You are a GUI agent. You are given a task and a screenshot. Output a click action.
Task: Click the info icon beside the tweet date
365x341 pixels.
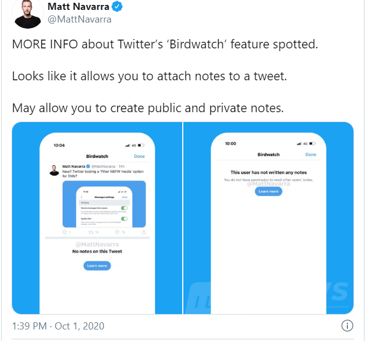(347, 326)
